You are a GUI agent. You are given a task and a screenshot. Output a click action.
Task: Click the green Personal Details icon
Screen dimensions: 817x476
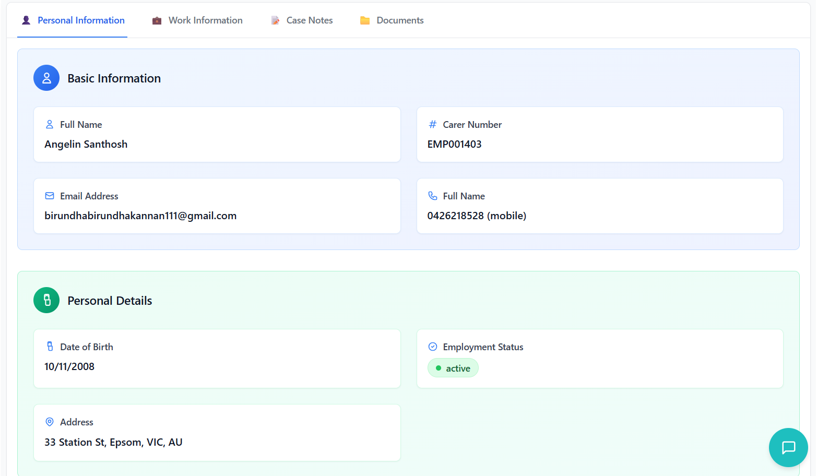pyautogui.click(x=46, y=300)
